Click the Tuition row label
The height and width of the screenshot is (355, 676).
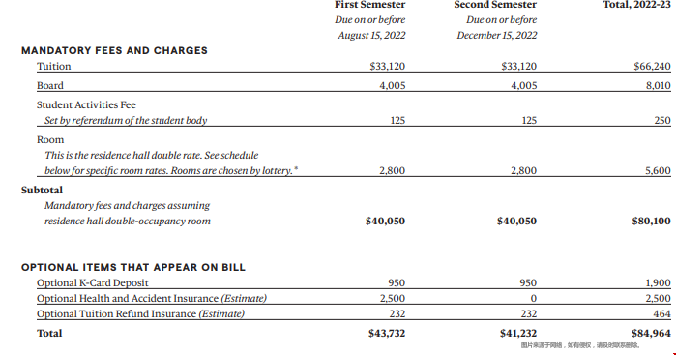[x=53, y=66]
